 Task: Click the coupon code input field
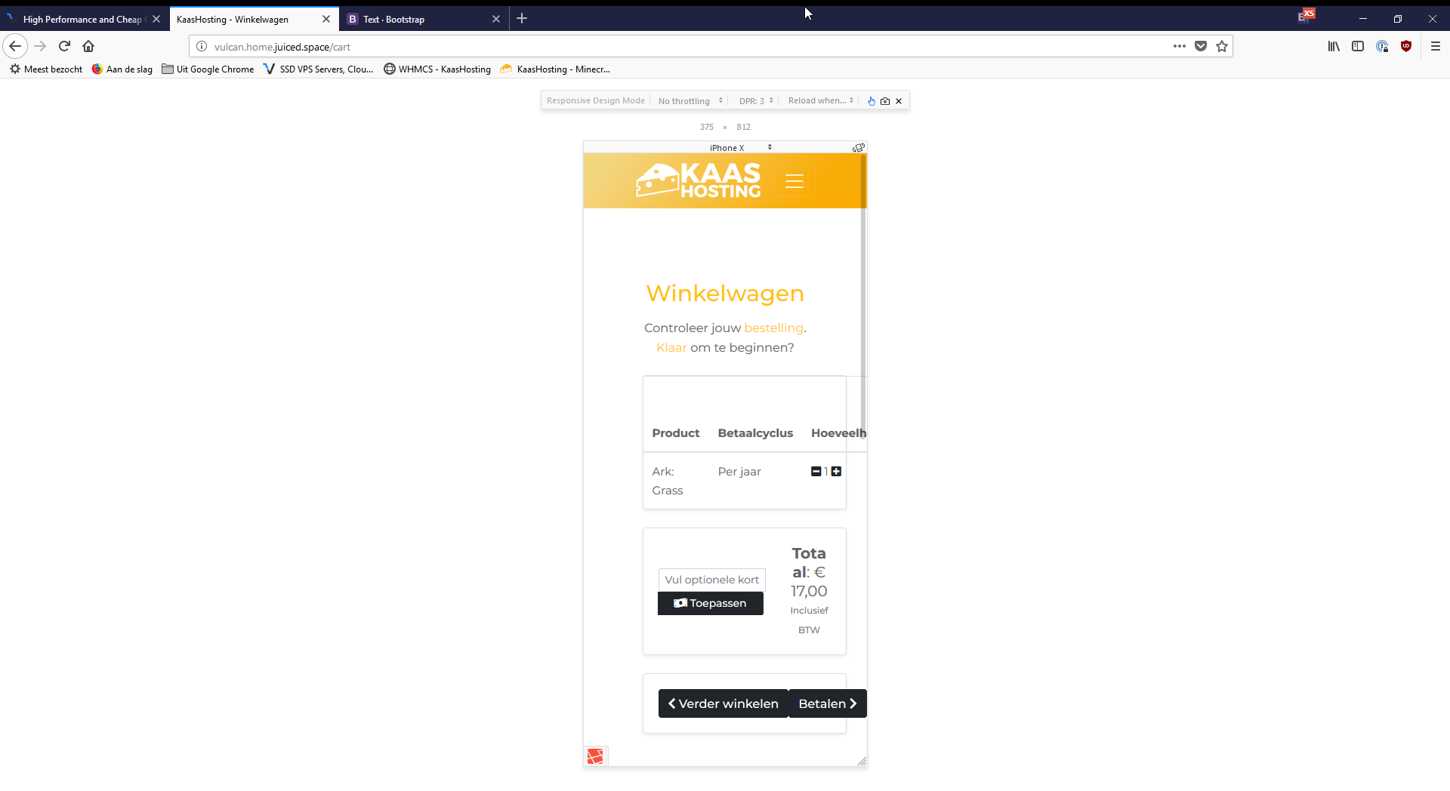(x=711, y=580)
